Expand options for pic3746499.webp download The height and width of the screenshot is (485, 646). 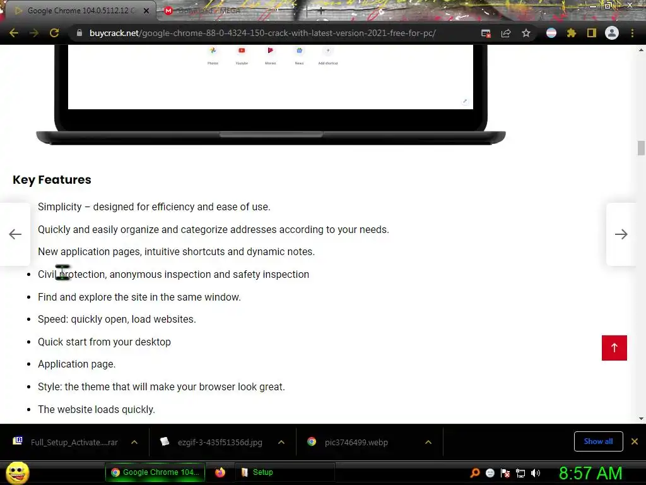[428, 442]
